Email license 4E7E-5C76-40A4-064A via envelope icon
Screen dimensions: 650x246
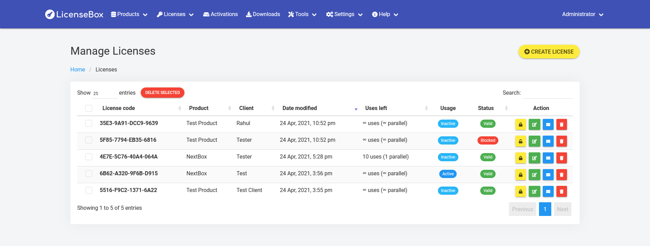(548, 158)
